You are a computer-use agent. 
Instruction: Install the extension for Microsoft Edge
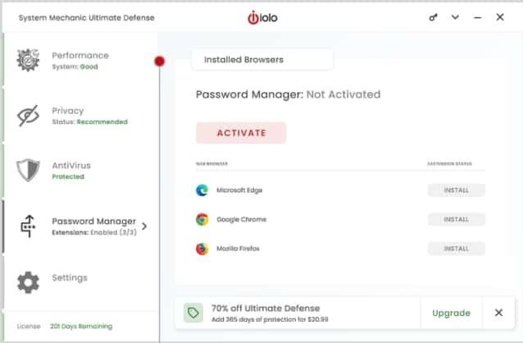point(457,190)
